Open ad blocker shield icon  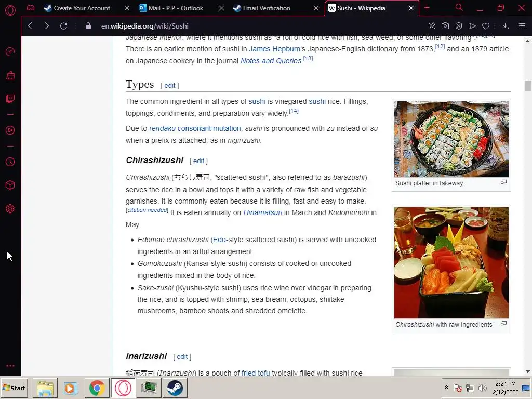pyautogui.click(x=459, y=26)
